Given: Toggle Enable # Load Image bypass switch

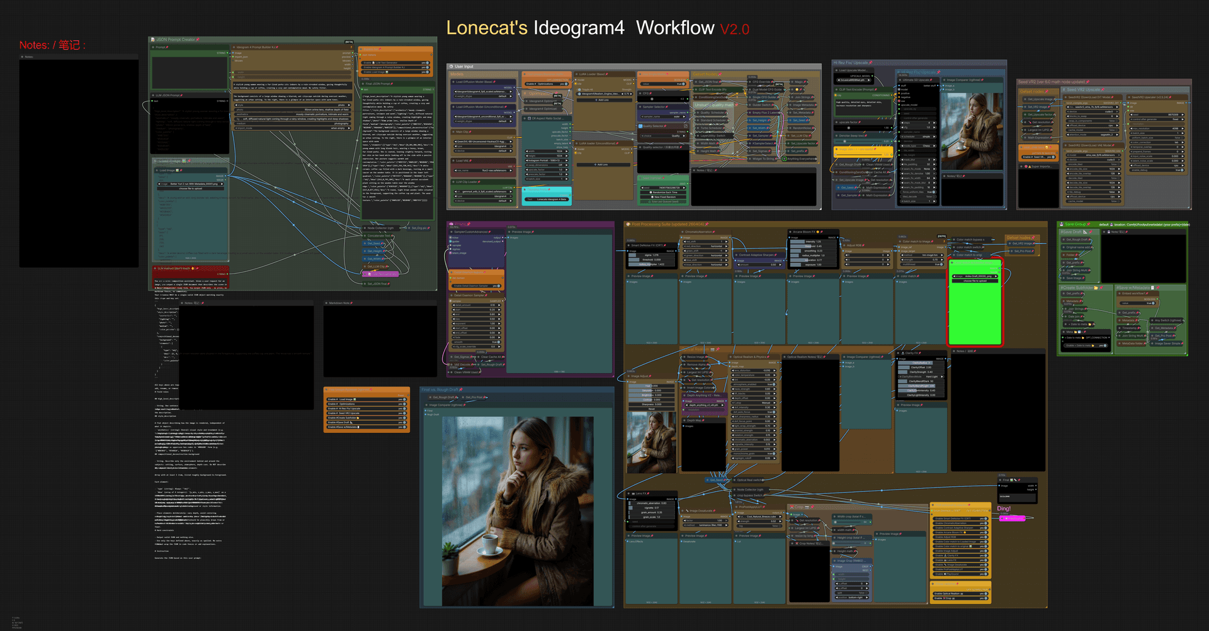Looking at the screenshot, I should pyautogui.click(x=366, y=399).
